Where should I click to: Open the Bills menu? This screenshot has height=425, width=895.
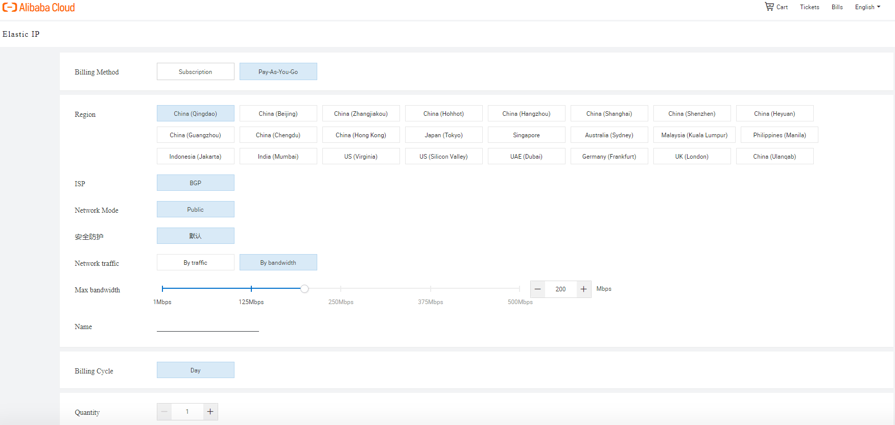837,7
